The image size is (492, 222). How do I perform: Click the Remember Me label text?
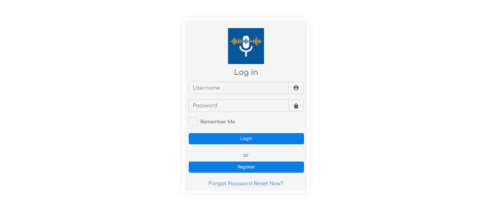tap(218, 122)
